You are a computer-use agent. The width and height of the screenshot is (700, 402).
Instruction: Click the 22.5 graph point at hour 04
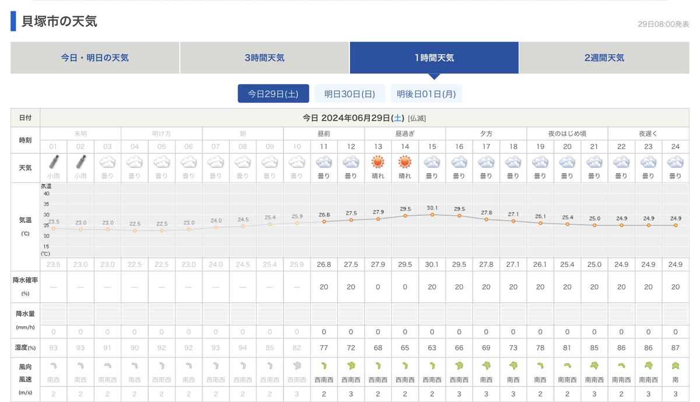tap(135, 231)
